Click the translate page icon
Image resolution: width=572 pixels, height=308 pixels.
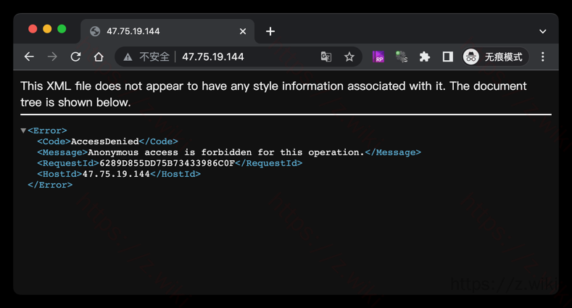tap(326, 57)
